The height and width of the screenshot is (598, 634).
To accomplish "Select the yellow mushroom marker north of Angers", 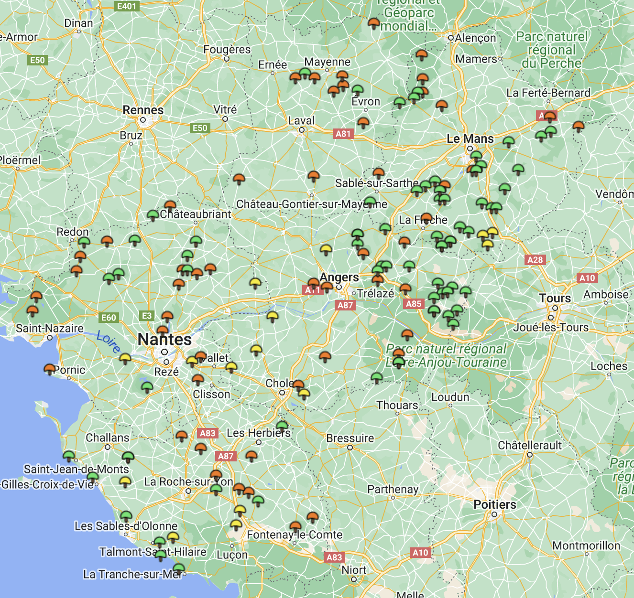I will coord(326,249).
